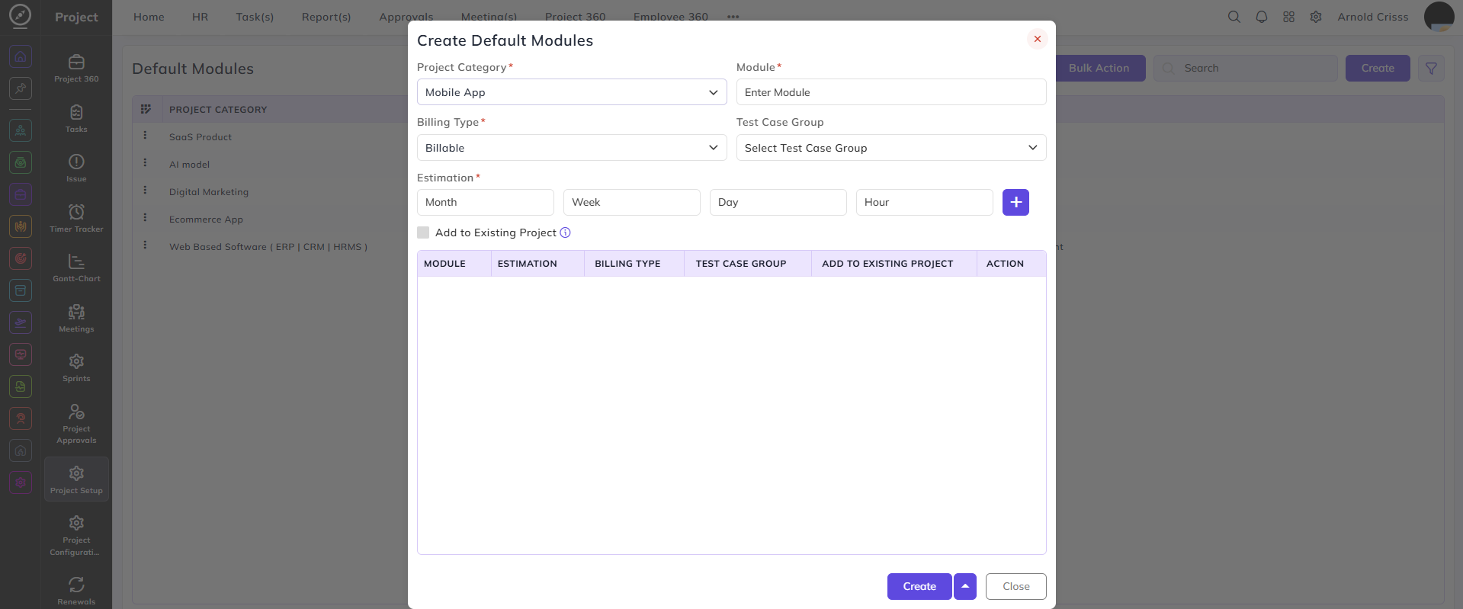
Task: Expand Create button arrow options
Action: pos(965,586)
